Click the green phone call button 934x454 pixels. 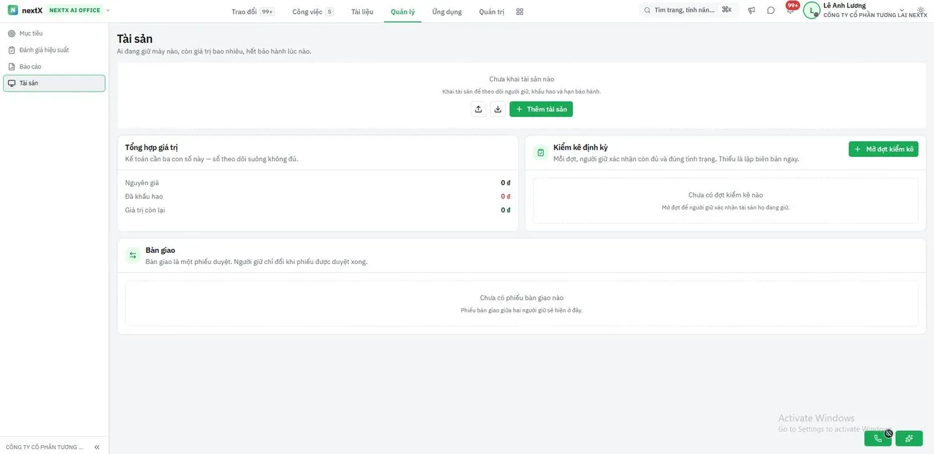pos(878,438)
